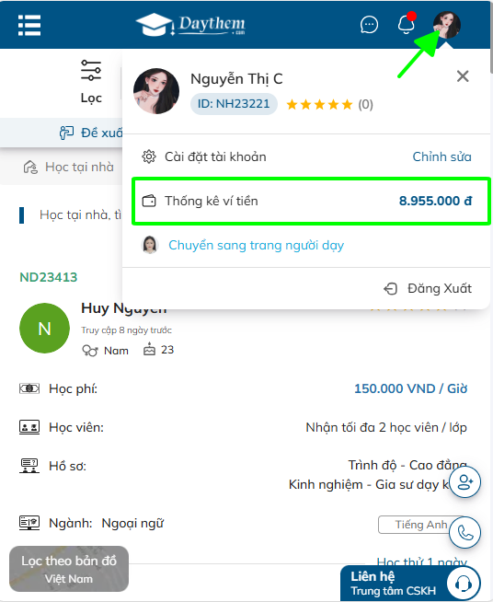Click the profile avatar in the header
Screen dimensions: 493x602
(447, 25)
